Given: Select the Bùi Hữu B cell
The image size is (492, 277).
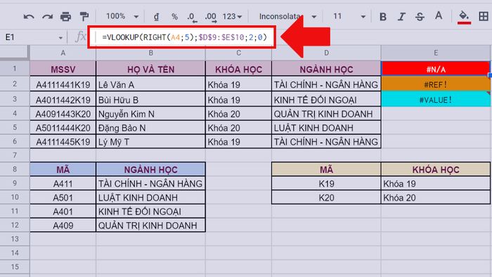Looking at the screenshot, I should tap(150, 100).
